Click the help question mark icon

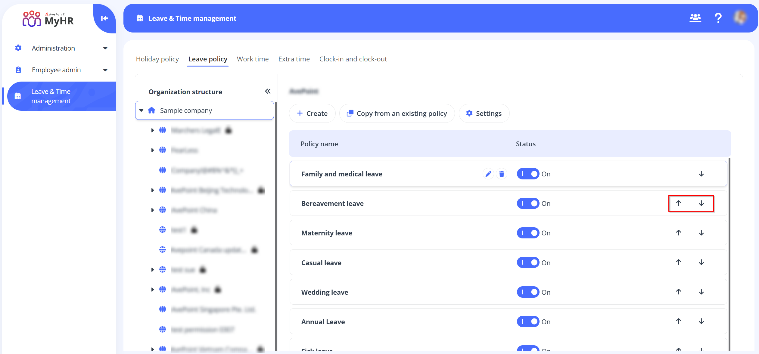(718, 18)
